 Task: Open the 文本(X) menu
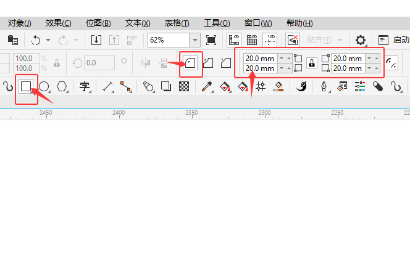[x=138, y=23]
